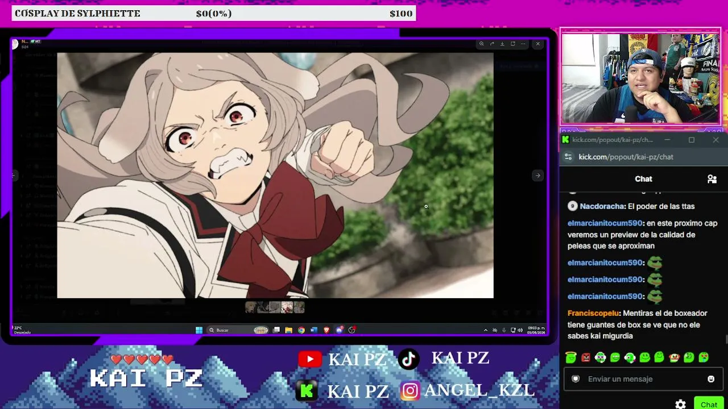The image size is (728, 409).
Task: Click the chat scrollbar
Action: [726, 339]
